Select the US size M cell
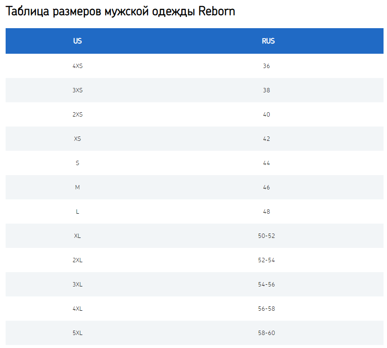Image resolution: width=387 pixels, height=348 pixels. (77, 188)
